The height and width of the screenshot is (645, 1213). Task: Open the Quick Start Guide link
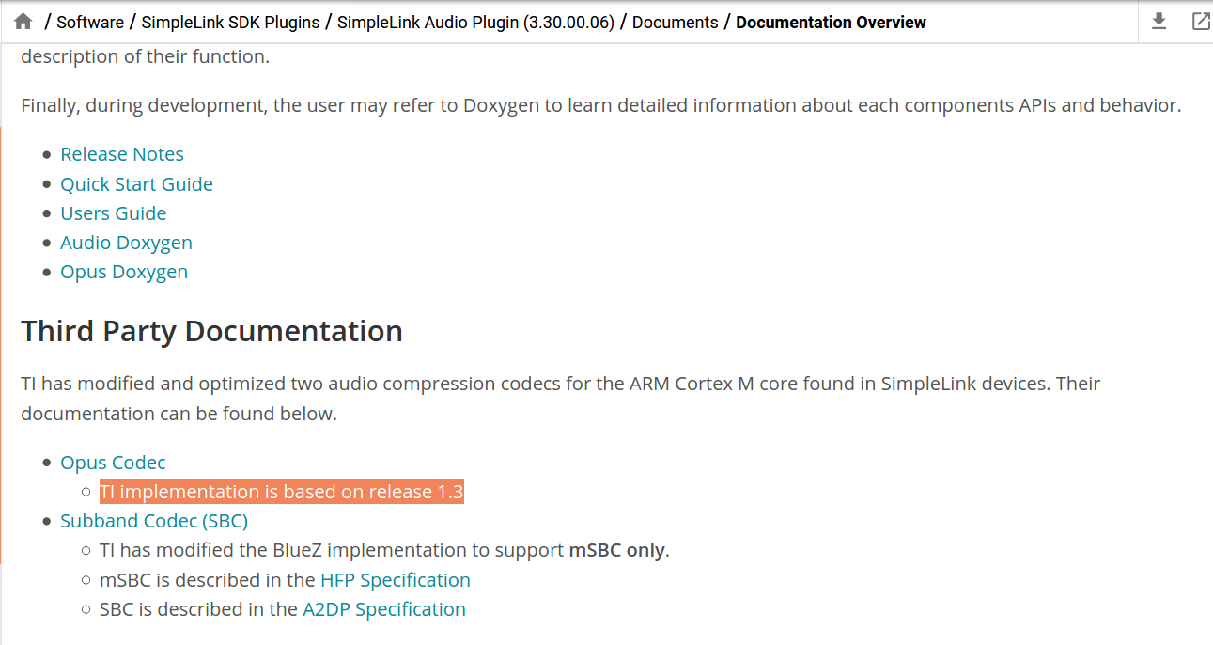pyautogui.click(x=136, y=184)
